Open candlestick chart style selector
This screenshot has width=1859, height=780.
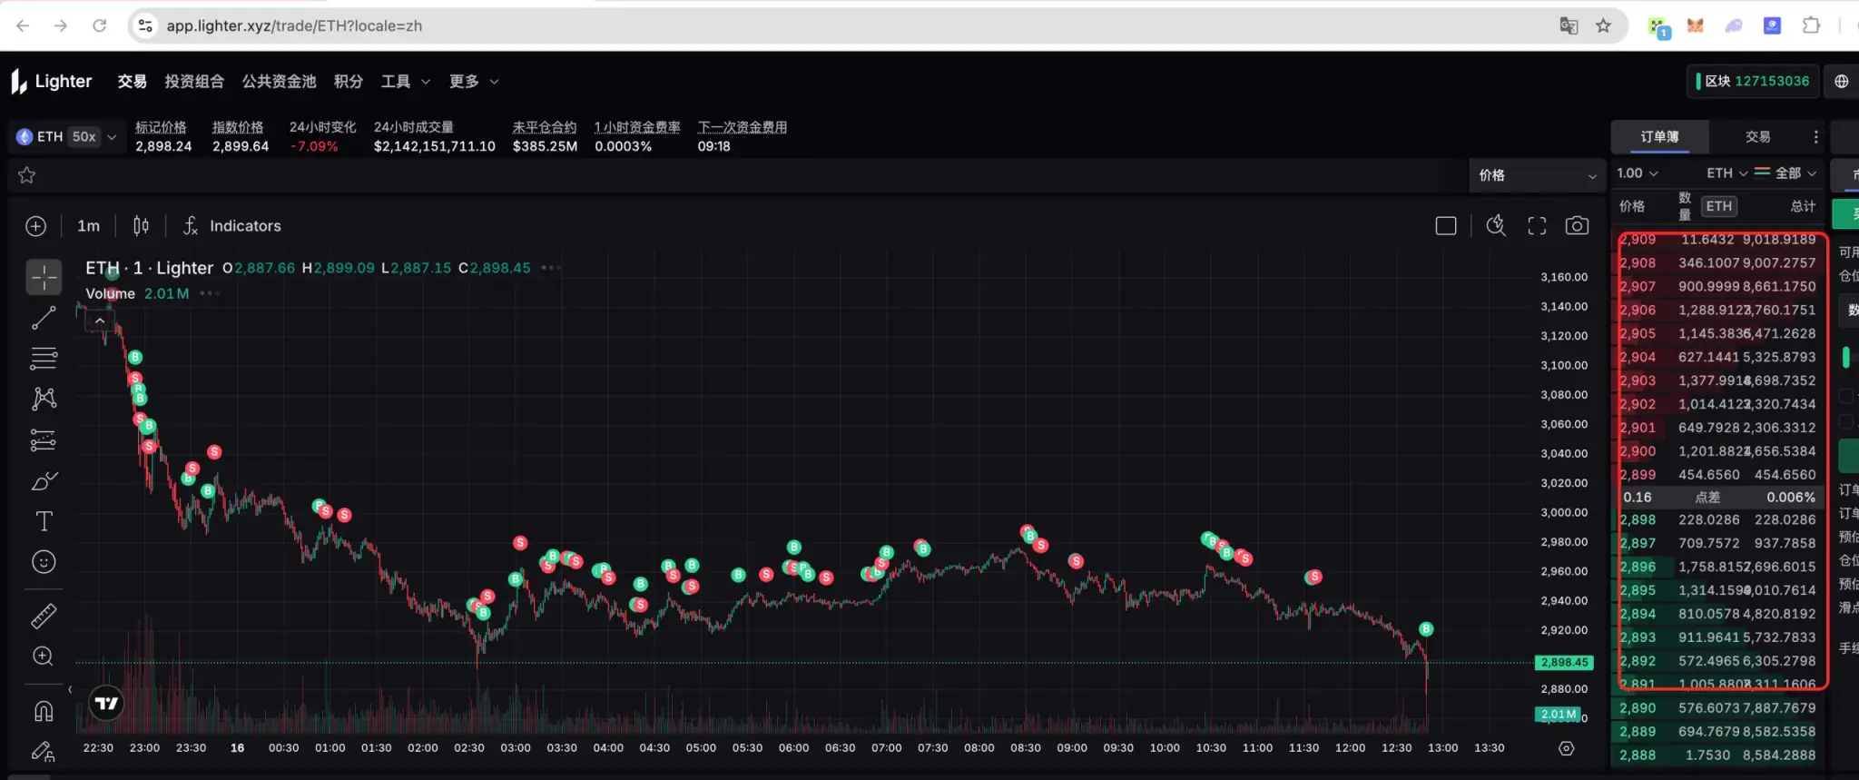click(x=141, y=226)
